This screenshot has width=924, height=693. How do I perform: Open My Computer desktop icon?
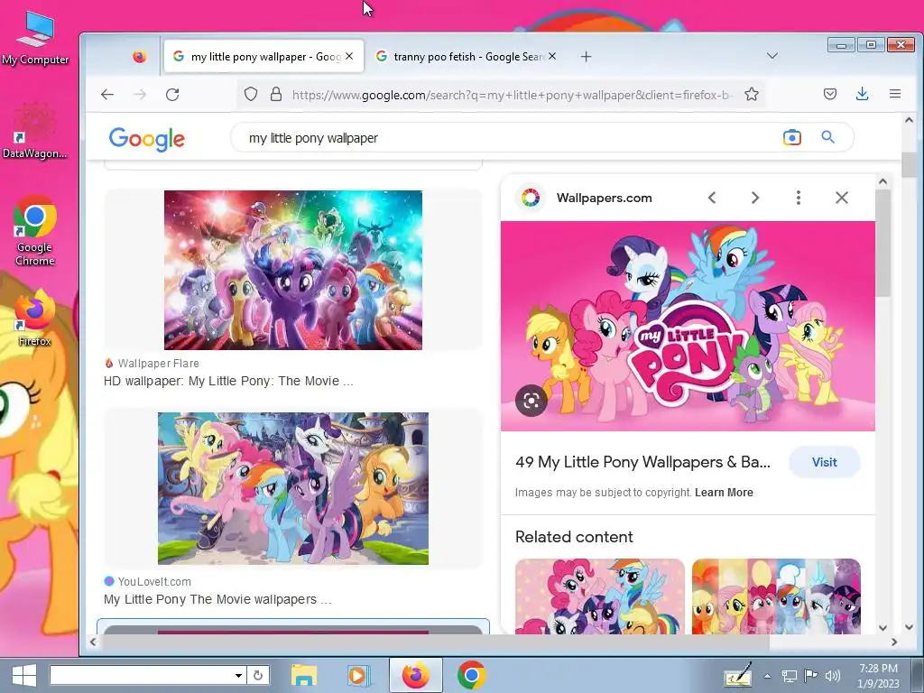(35, 38)
